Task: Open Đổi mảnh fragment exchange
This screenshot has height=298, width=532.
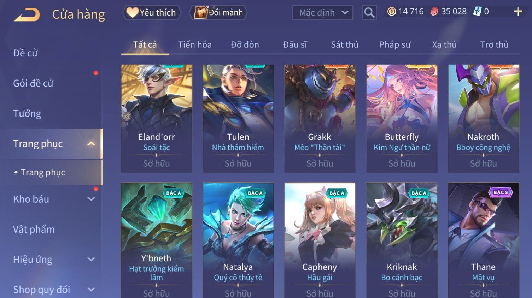Action: pyautogui.click(x=218, y=13)
